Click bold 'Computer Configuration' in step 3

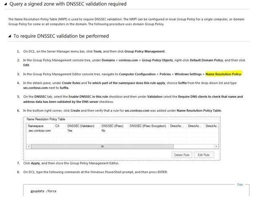137,74
